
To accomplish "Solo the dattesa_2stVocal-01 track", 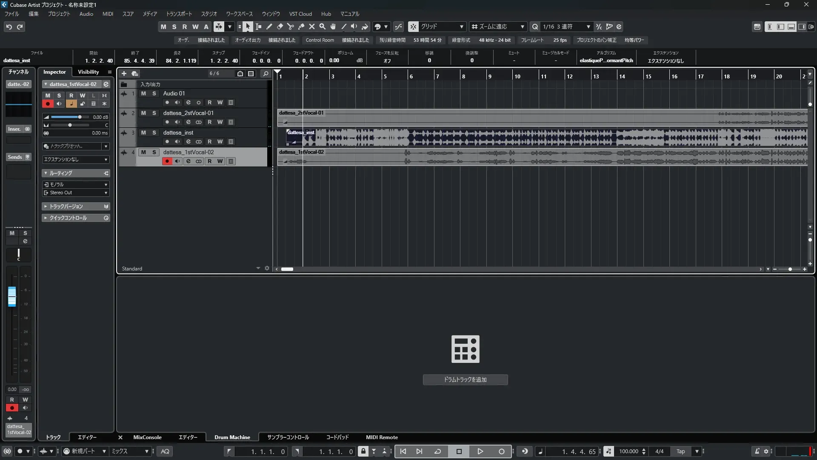I will (154, 113).
